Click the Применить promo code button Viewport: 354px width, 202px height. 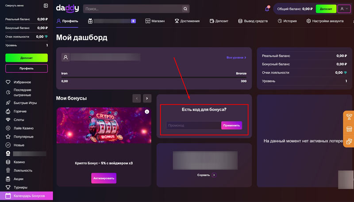point(231,126)
